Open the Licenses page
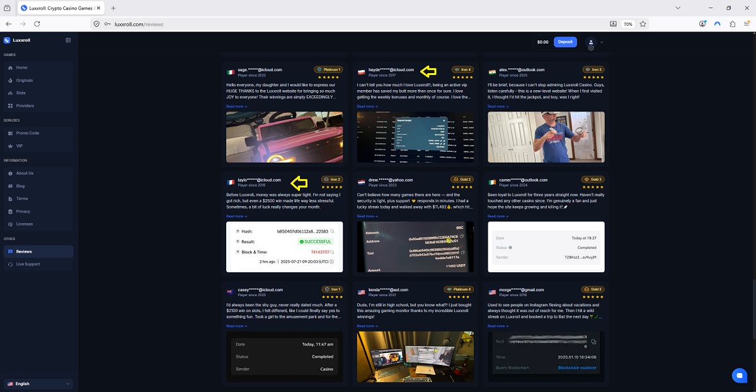This screenshot has height=392, width=756. [x=38, y=224]
